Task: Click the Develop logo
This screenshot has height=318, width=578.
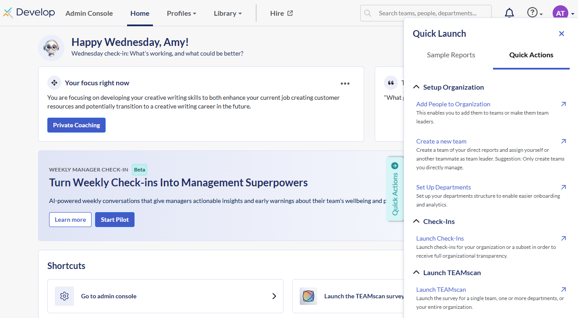Action: tap(29, 13)
